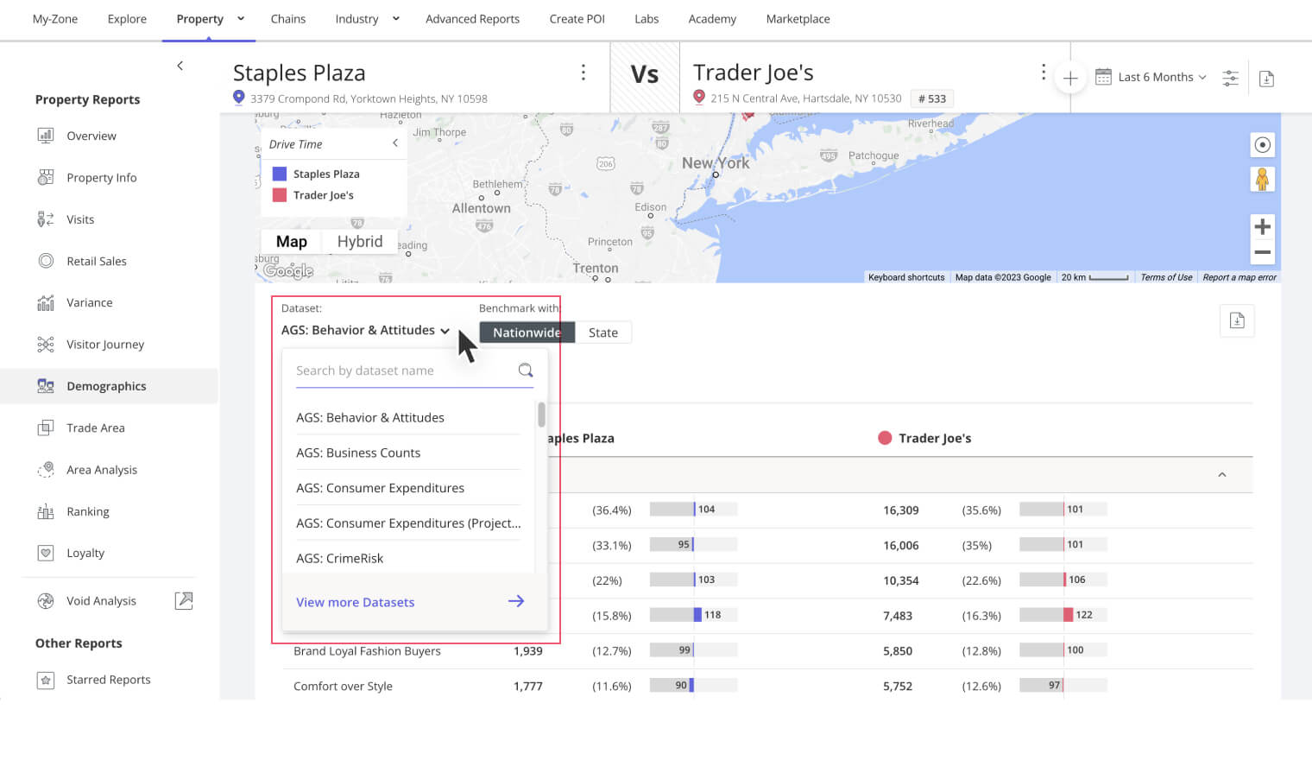Open Create POI
This screenshot has width=1312, height=779.
pyautogui.click(x=577, y=18)
